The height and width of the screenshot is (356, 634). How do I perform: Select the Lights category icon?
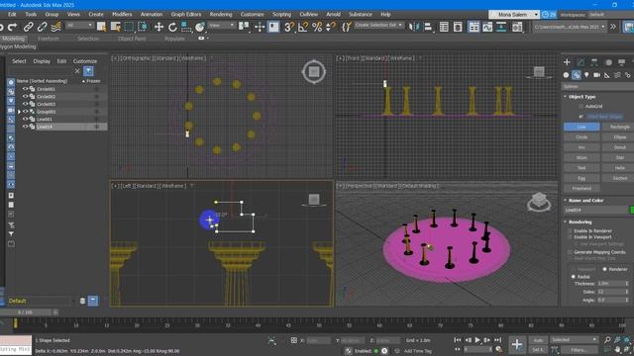[586, 75]
